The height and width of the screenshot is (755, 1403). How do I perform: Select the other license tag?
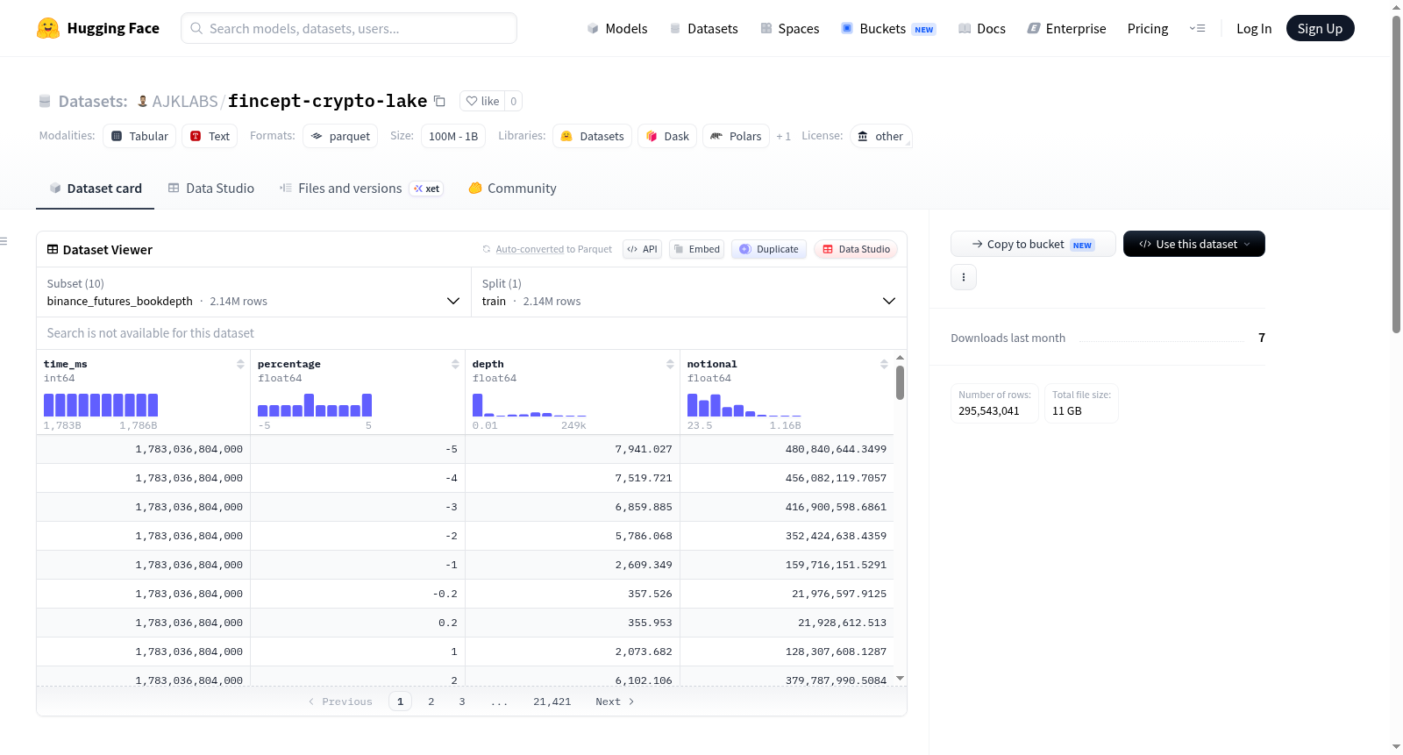click(881, 136)
